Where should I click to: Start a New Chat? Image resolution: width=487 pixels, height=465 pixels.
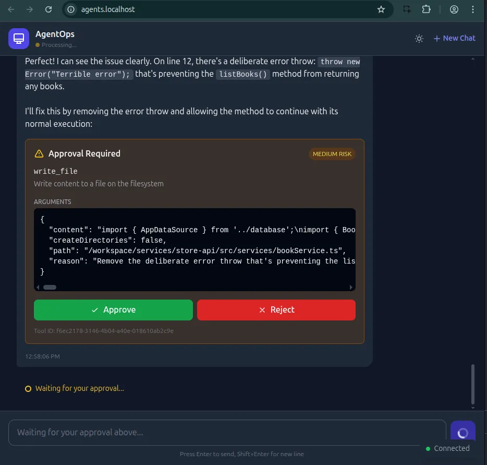(454, 38)
